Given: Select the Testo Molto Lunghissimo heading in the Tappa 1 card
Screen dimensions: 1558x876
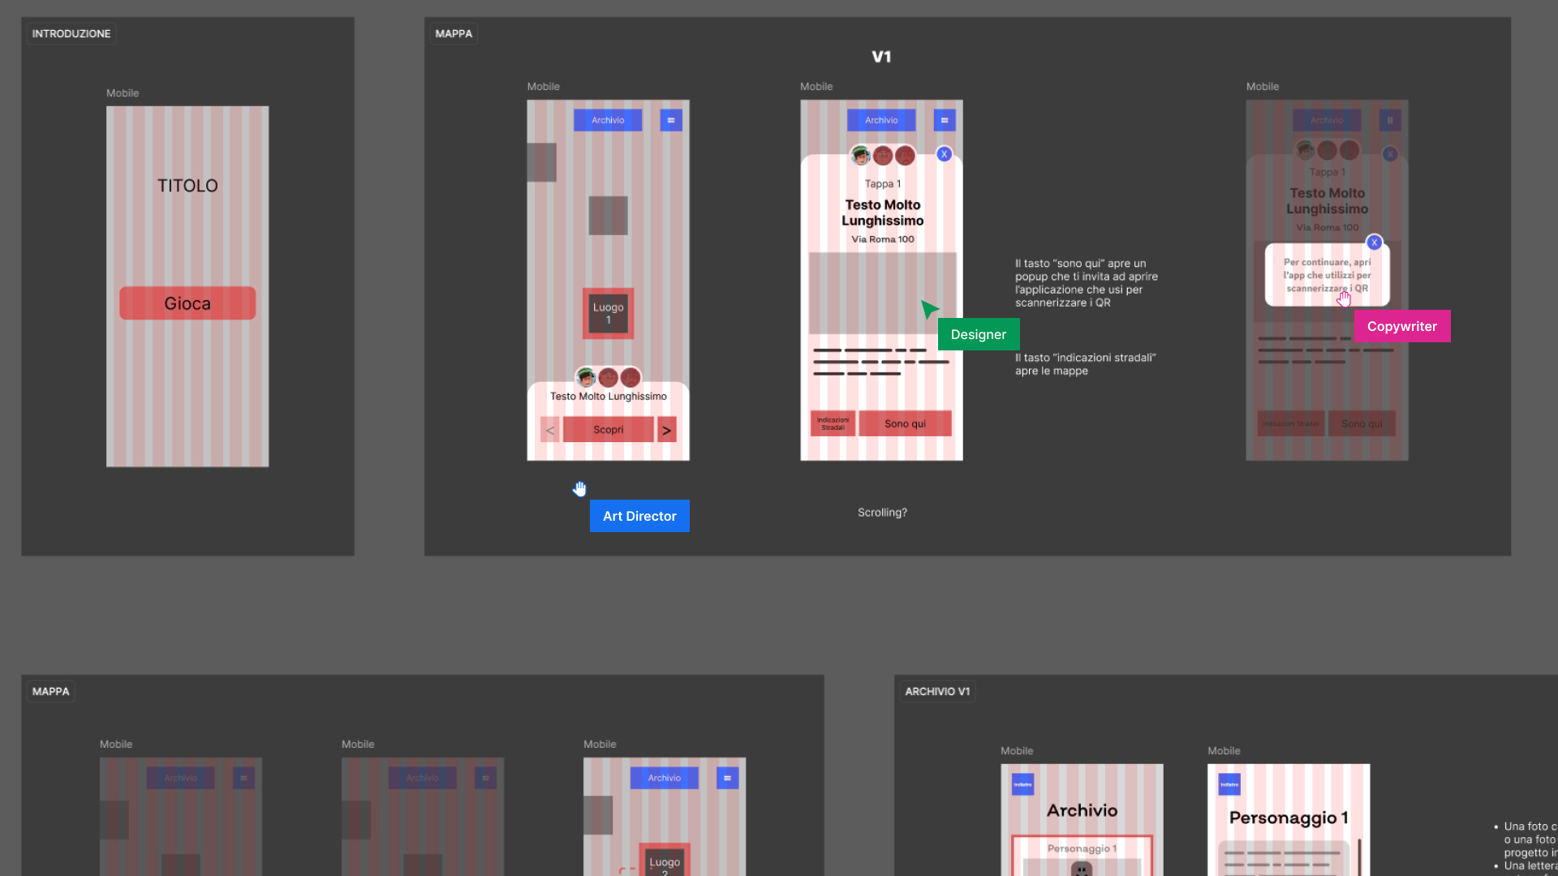Looking at the screenshot, I should [x=882, y=213].
